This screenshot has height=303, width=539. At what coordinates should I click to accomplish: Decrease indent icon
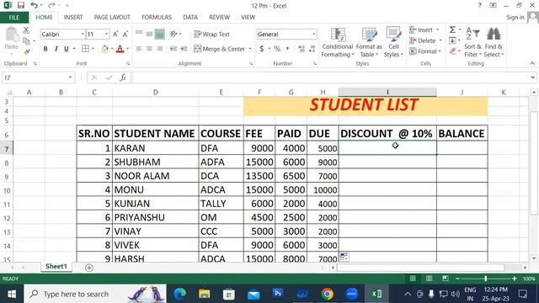tap(173, 49)
